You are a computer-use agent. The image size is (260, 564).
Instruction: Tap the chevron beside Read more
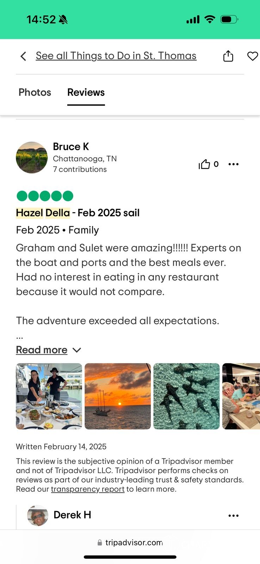pyautogui.click(x=77, y=350)
